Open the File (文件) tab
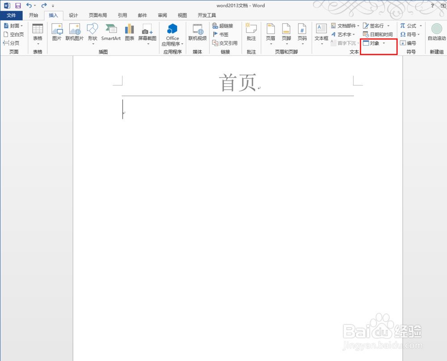 [12, 15]
